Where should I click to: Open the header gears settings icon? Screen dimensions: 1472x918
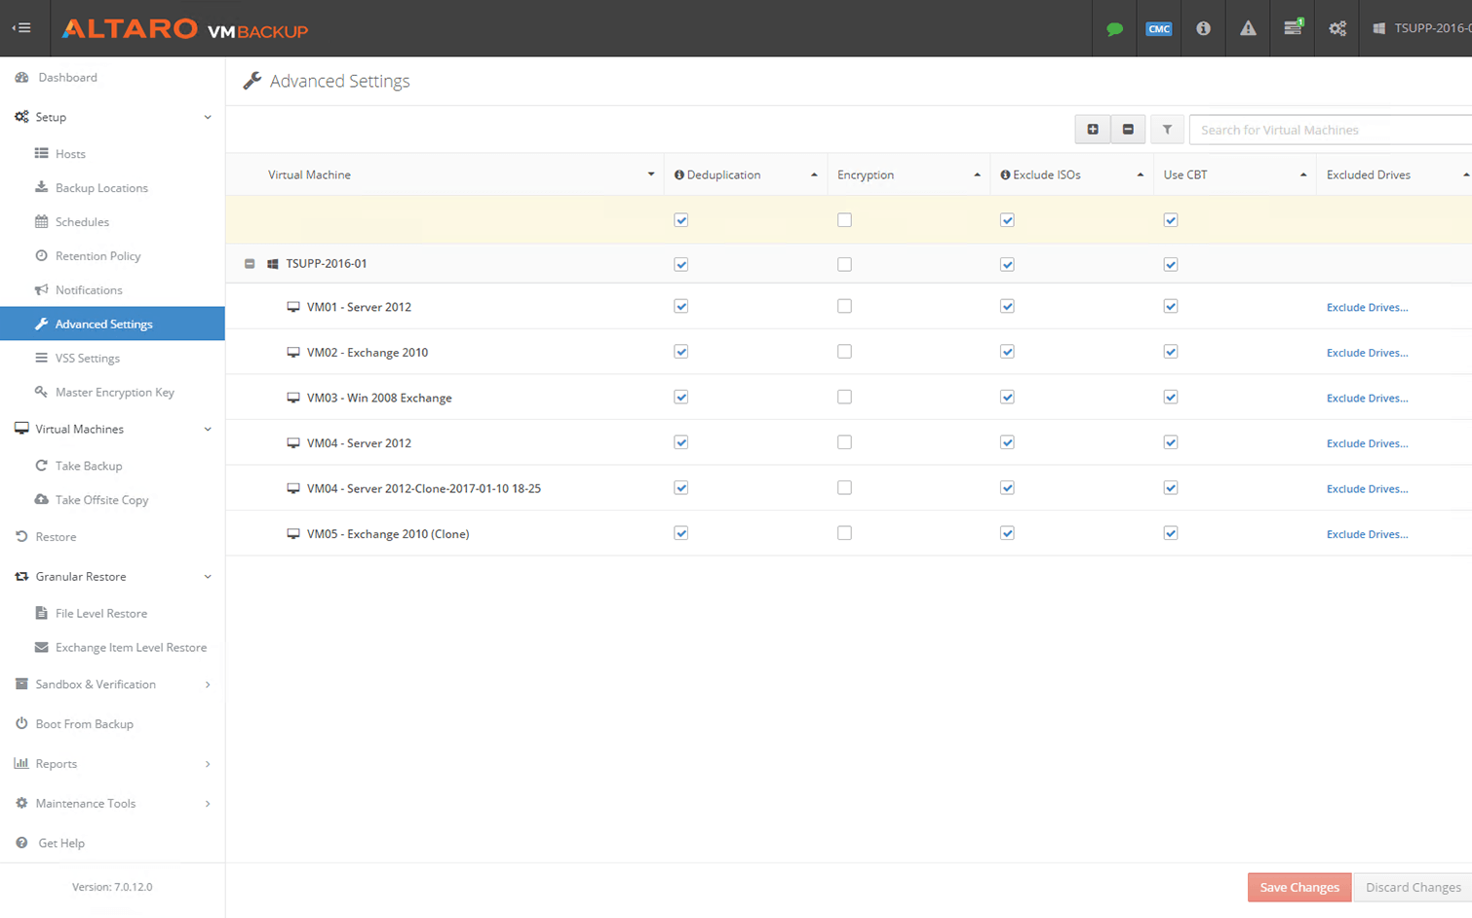click(1337, 29)
